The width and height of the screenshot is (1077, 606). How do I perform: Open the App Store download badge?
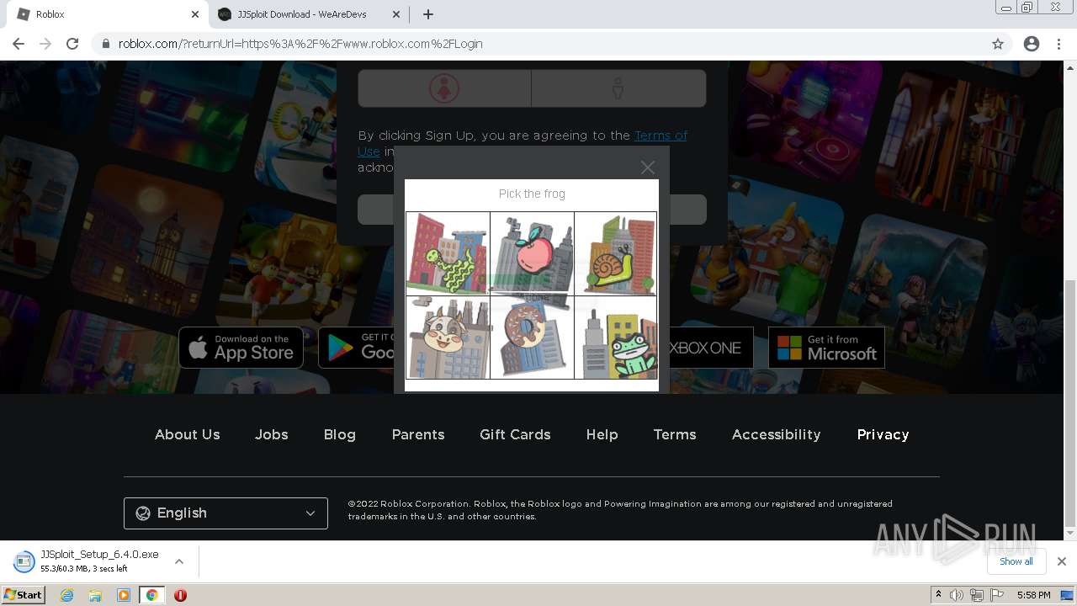pos(241,348)
